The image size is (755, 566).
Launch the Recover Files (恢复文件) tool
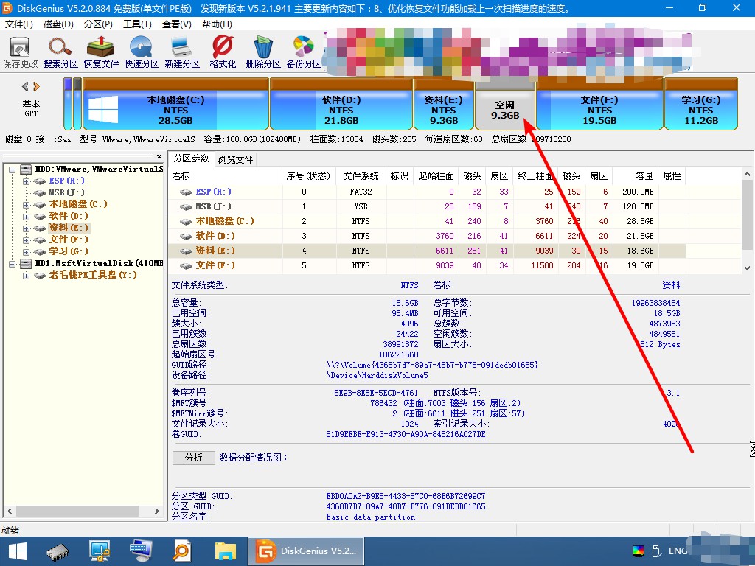(x=100, y=52)
